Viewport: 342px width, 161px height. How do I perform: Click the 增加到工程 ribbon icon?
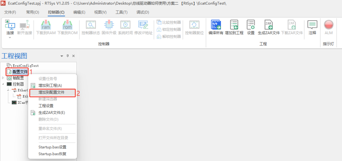click(234, 25)
